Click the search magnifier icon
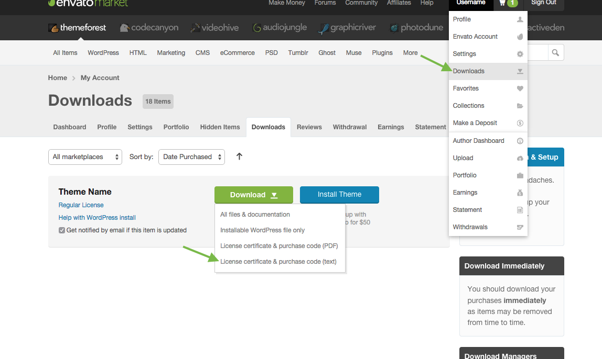The image size is (602, 359). (x=555, y=52)
